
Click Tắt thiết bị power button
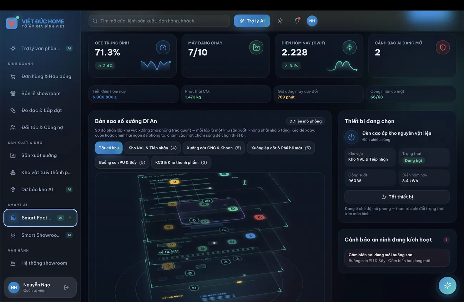(397, 197)
